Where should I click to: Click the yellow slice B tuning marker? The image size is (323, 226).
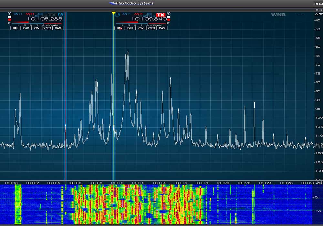point(113,13)
